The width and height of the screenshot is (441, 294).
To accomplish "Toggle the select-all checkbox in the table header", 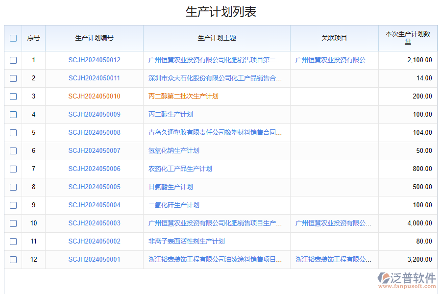I will pyautogui.click(x=13, y=38).
